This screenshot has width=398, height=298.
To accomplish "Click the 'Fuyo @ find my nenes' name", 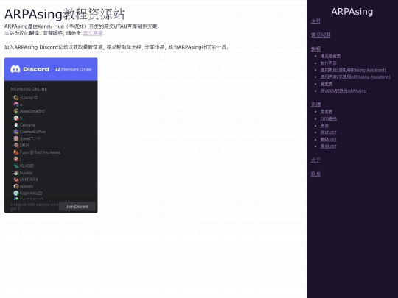I will pyautogui.click(x=40, y=152).
